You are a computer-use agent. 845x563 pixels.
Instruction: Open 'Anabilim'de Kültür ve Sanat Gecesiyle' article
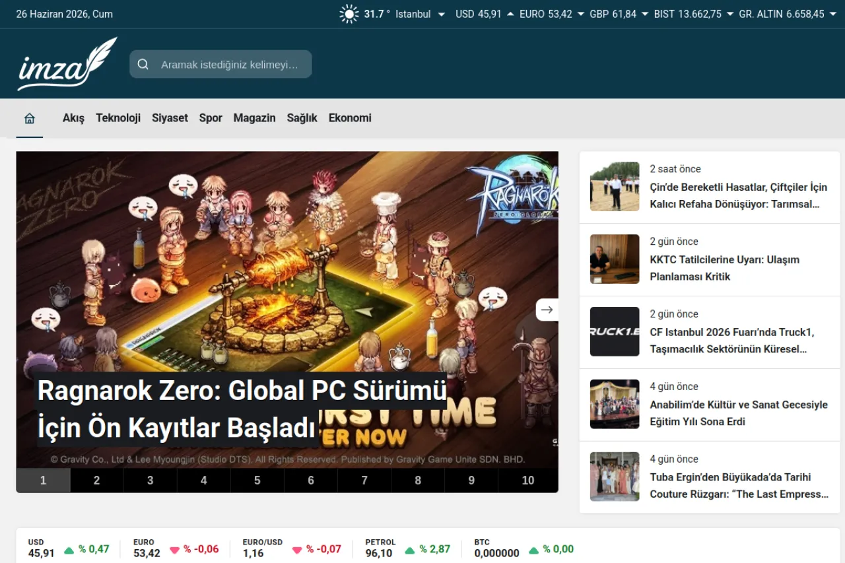tap(738, 413)
